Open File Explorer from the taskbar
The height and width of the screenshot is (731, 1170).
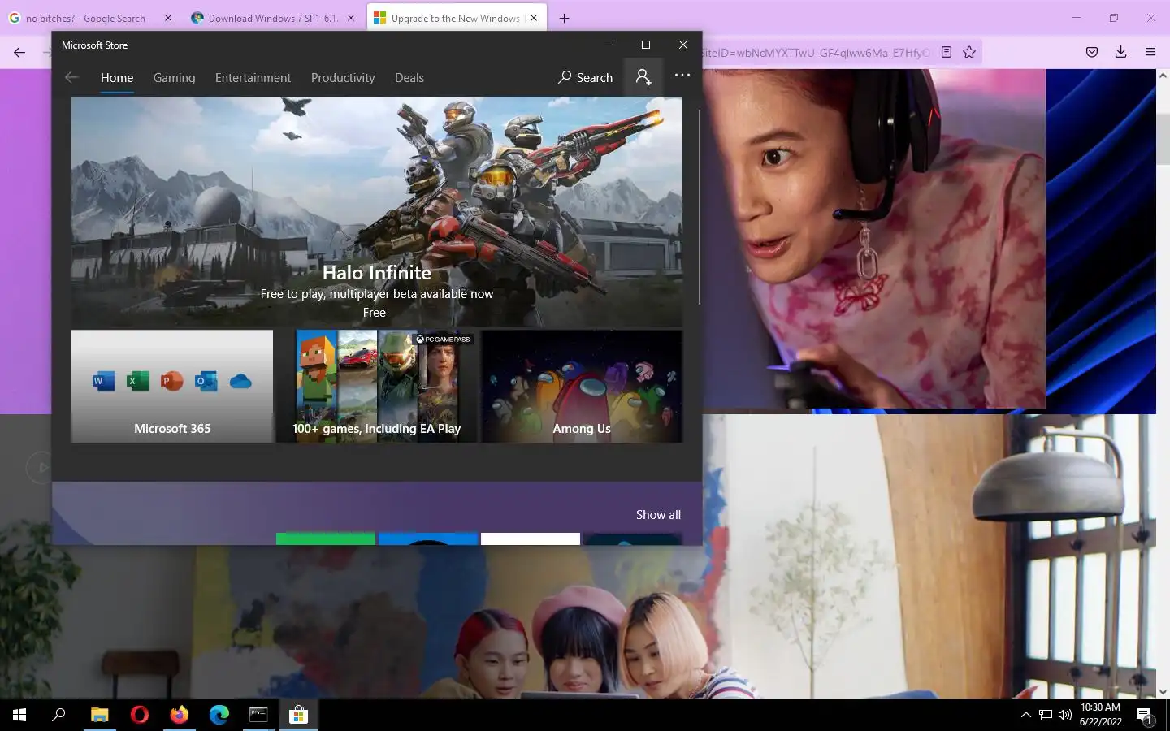(x=99, y=715)
